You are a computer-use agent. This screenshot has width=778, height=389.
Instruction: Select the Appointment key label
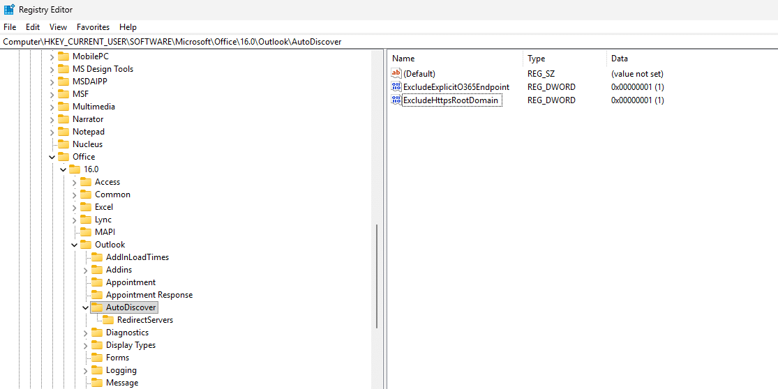[x=130, y=282]
